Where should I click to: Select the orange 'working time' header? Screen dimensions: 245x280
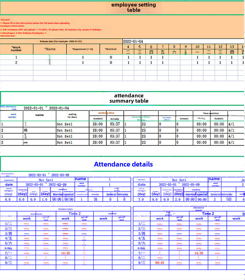pos(106,113)
